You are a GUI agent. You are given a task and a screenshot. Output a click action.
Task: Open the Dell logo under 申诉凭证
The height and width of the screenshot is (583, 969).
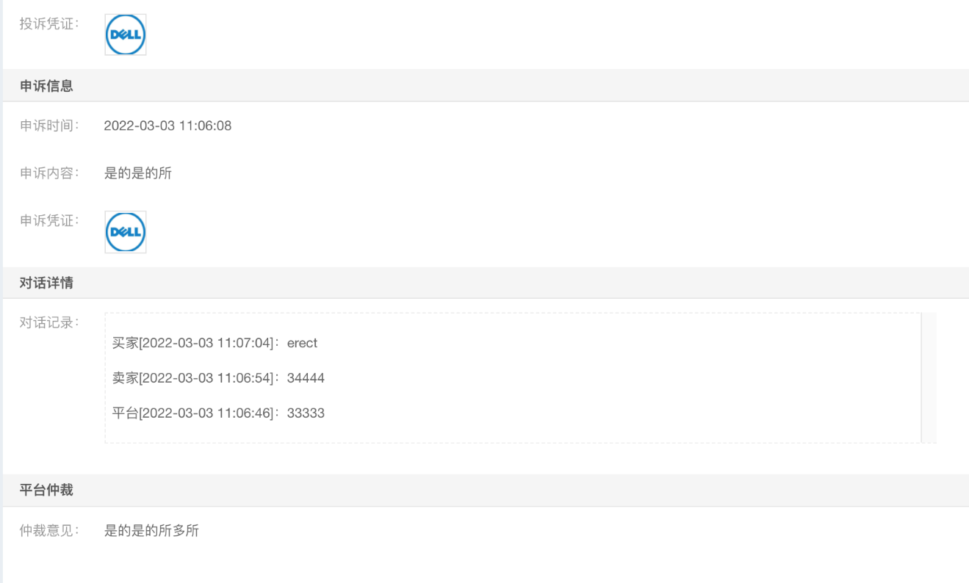coord(126,232)
